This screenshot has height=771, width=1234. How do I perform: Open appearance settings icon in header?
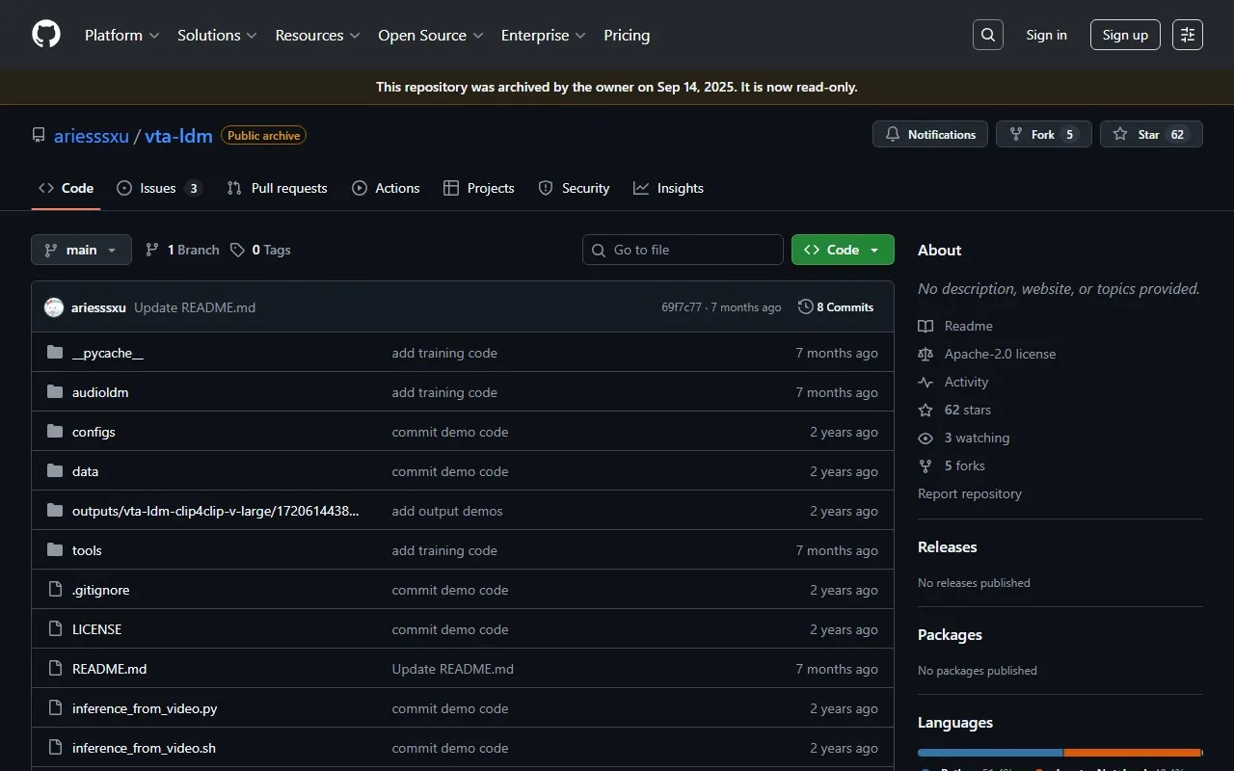[x=1187, y=35]
